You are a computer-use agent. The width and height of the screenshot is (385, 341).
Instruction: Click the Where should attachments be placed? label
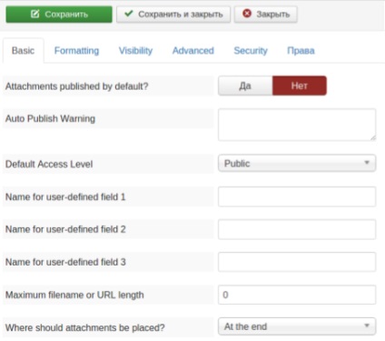[x=85, y=327]
